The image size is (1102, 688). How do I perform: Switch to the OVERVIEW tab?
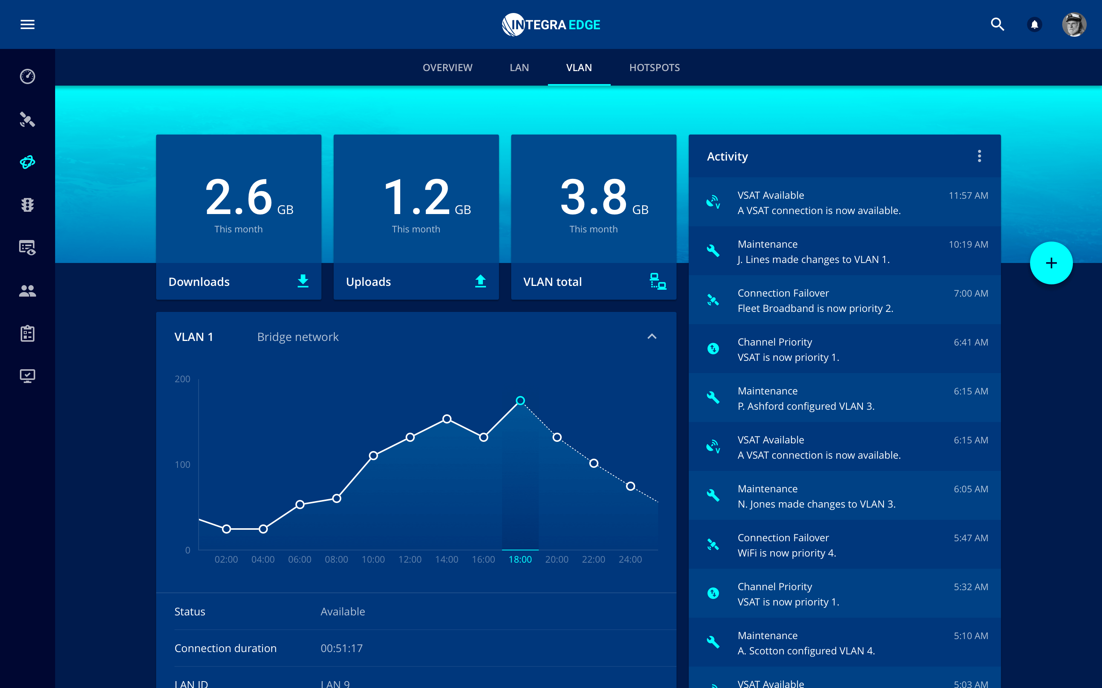pyautogui.click(x=447, y=68)
